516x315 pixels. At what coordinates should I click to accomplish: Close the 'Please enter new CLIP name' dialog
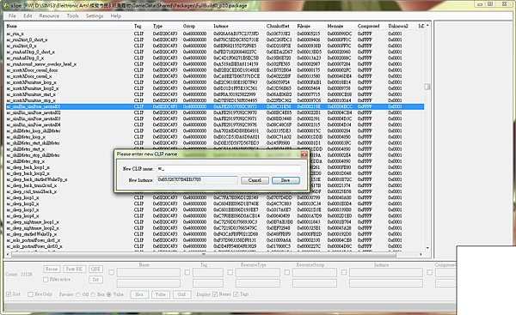304,154
